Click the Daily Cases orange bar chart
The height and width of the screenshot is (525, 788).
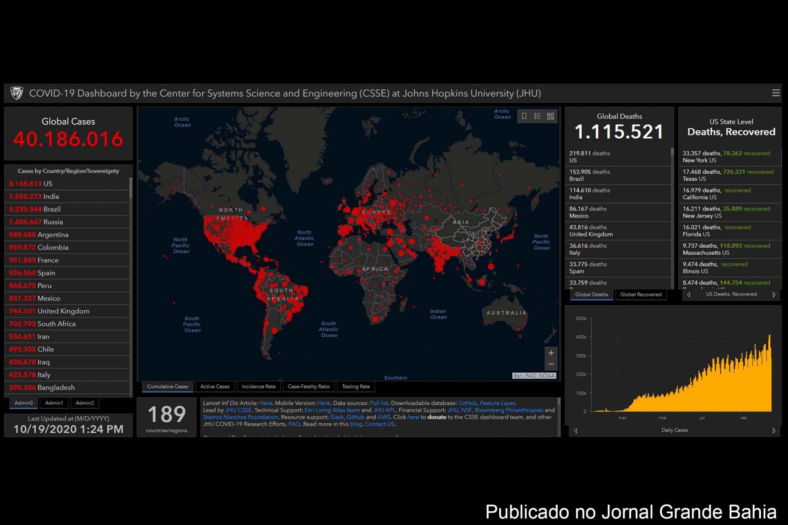(x=681, y=373)
